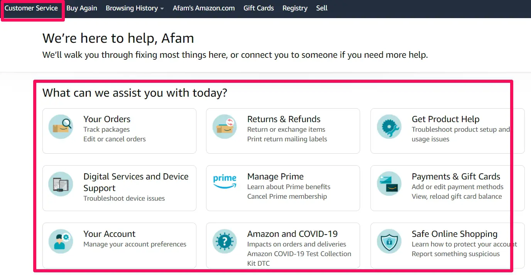Select Gift Cards in the top bar

tap(259, 8)
